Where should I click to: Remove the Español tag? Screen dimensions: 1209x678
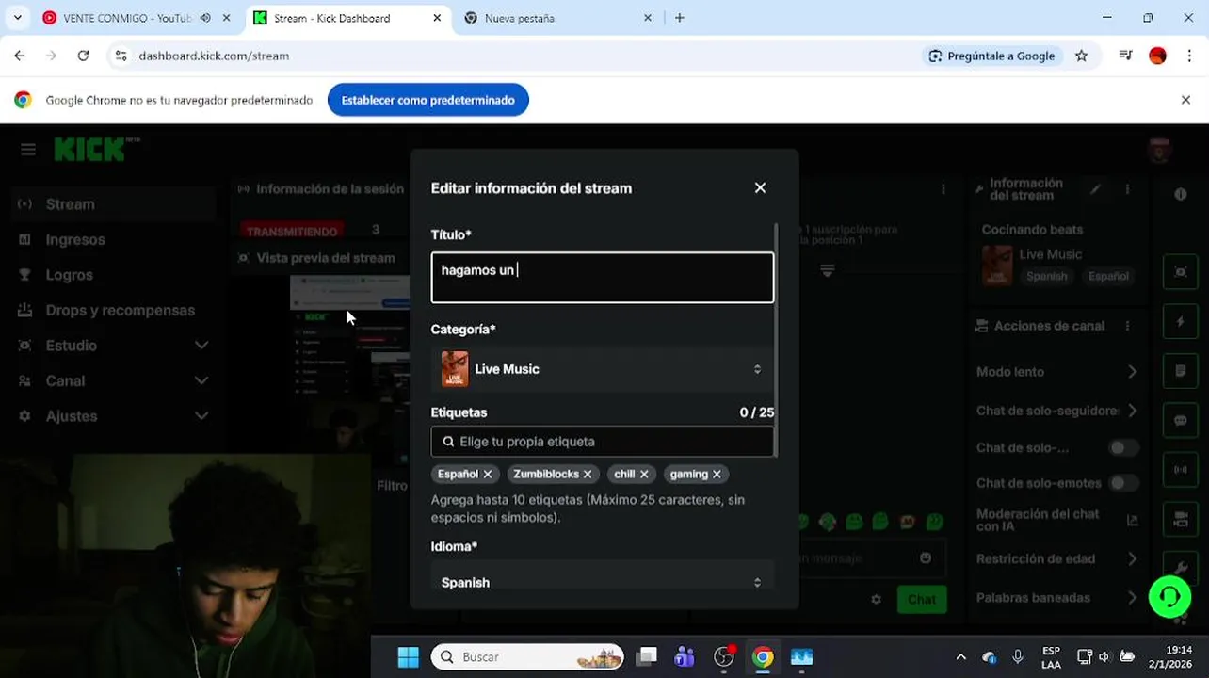487,475
